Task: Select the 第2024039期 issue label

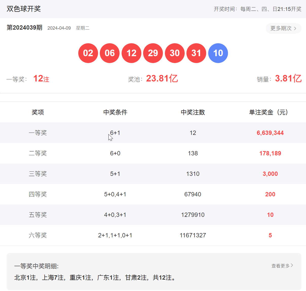Action: pos(24,28)
